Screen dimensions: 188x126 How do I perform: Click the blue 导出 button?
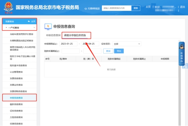click(x=119, y=51)
